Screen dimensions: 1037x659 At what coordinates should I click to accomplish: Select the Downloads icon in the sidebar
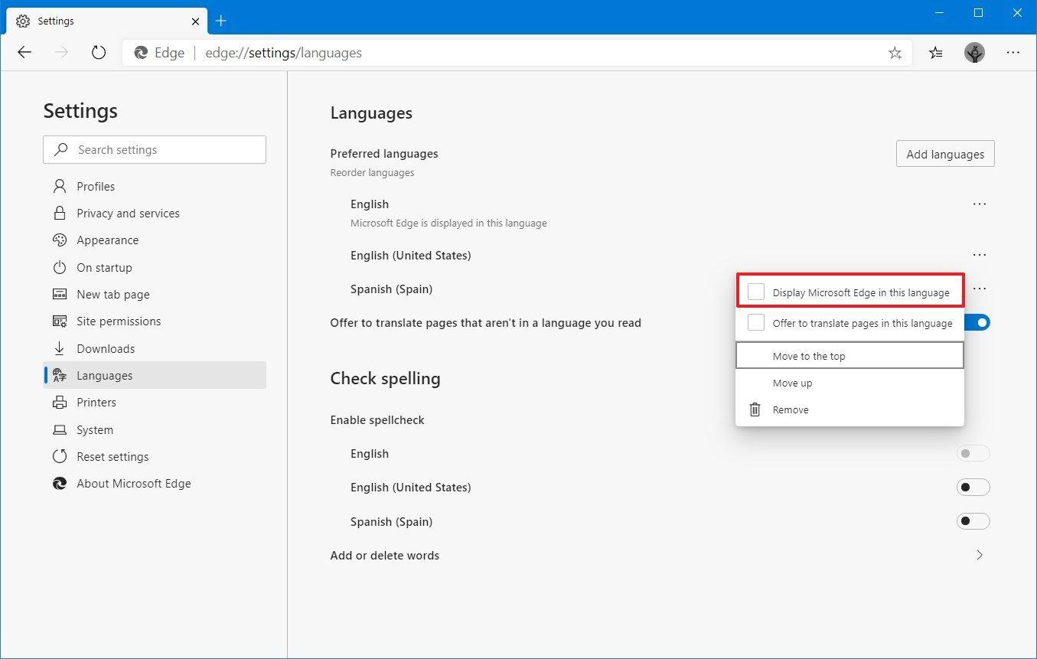tap(60, 348)
